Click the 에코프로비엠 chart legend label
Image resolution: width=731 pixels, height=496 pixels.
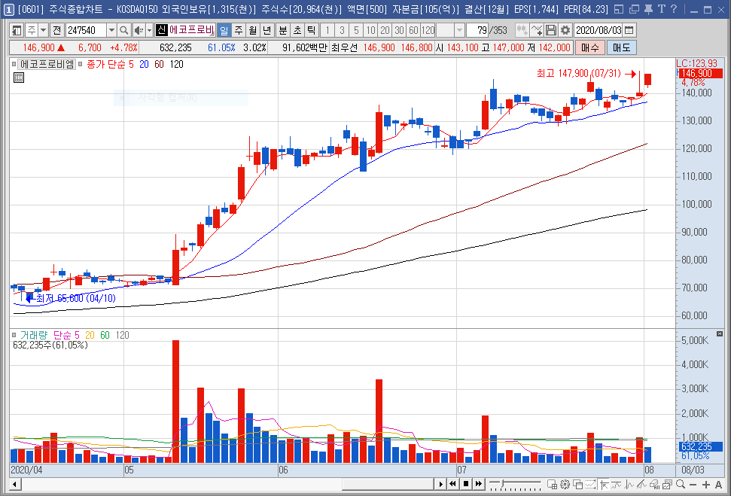pos(47,64)
